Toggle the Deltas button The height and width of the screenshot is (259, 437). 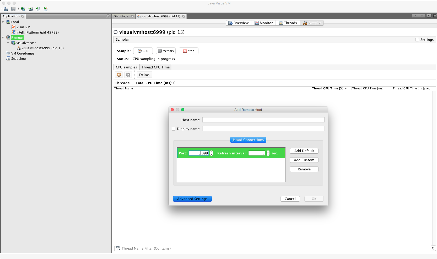tap(144, 75)
